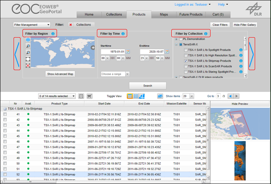Click the plus button on world map
This screenshot has width=271, height=184.
pos(93,48)
